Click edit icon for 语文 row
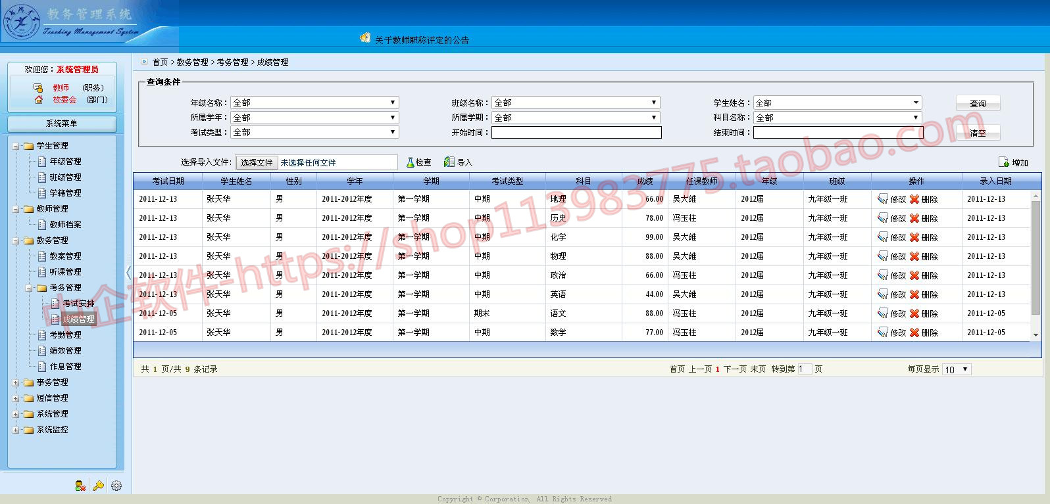Screen dimensions: 1050x504 [883, 313]
